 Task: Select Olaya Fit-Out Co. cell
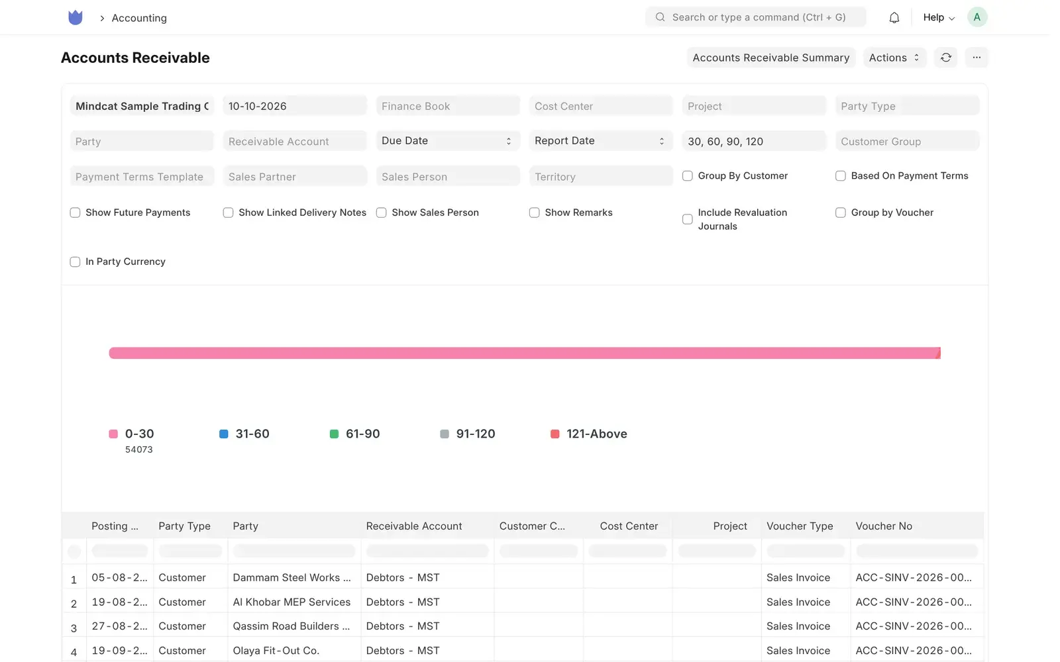(x=294, y=651)
